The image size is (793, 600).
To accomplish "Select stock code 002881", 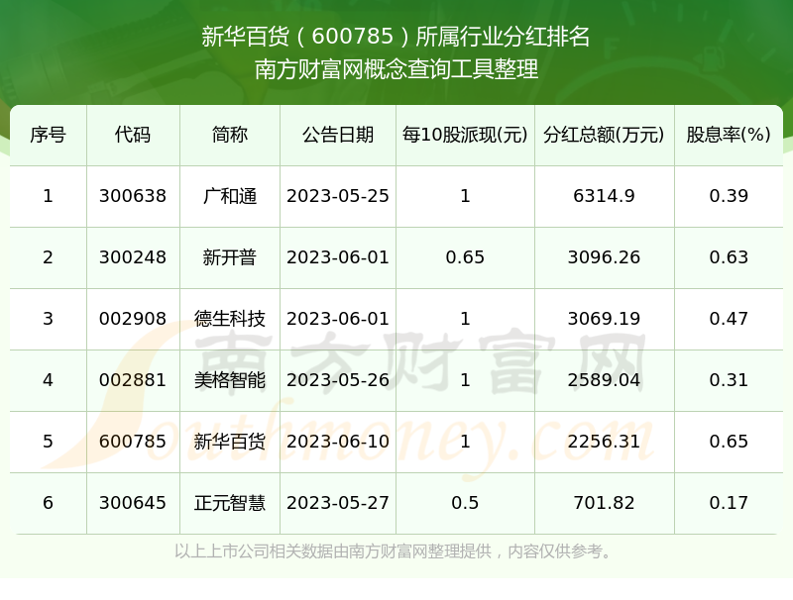I will [133, 380].
